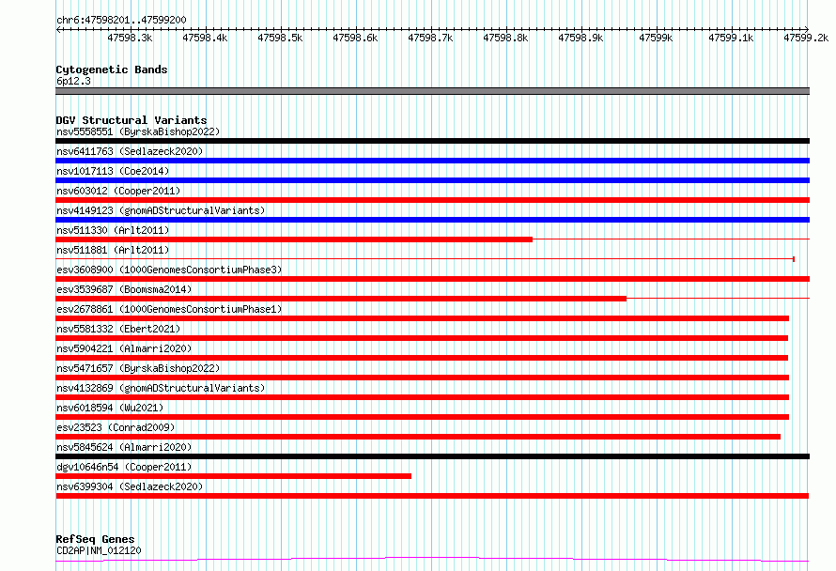Select red bar under nsv5581332
The image size is (836, 571).
pos(422,338)
